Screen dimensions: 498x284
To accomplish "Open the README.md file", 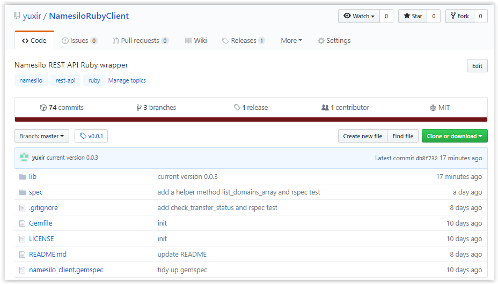I will [x=48, y=254].
